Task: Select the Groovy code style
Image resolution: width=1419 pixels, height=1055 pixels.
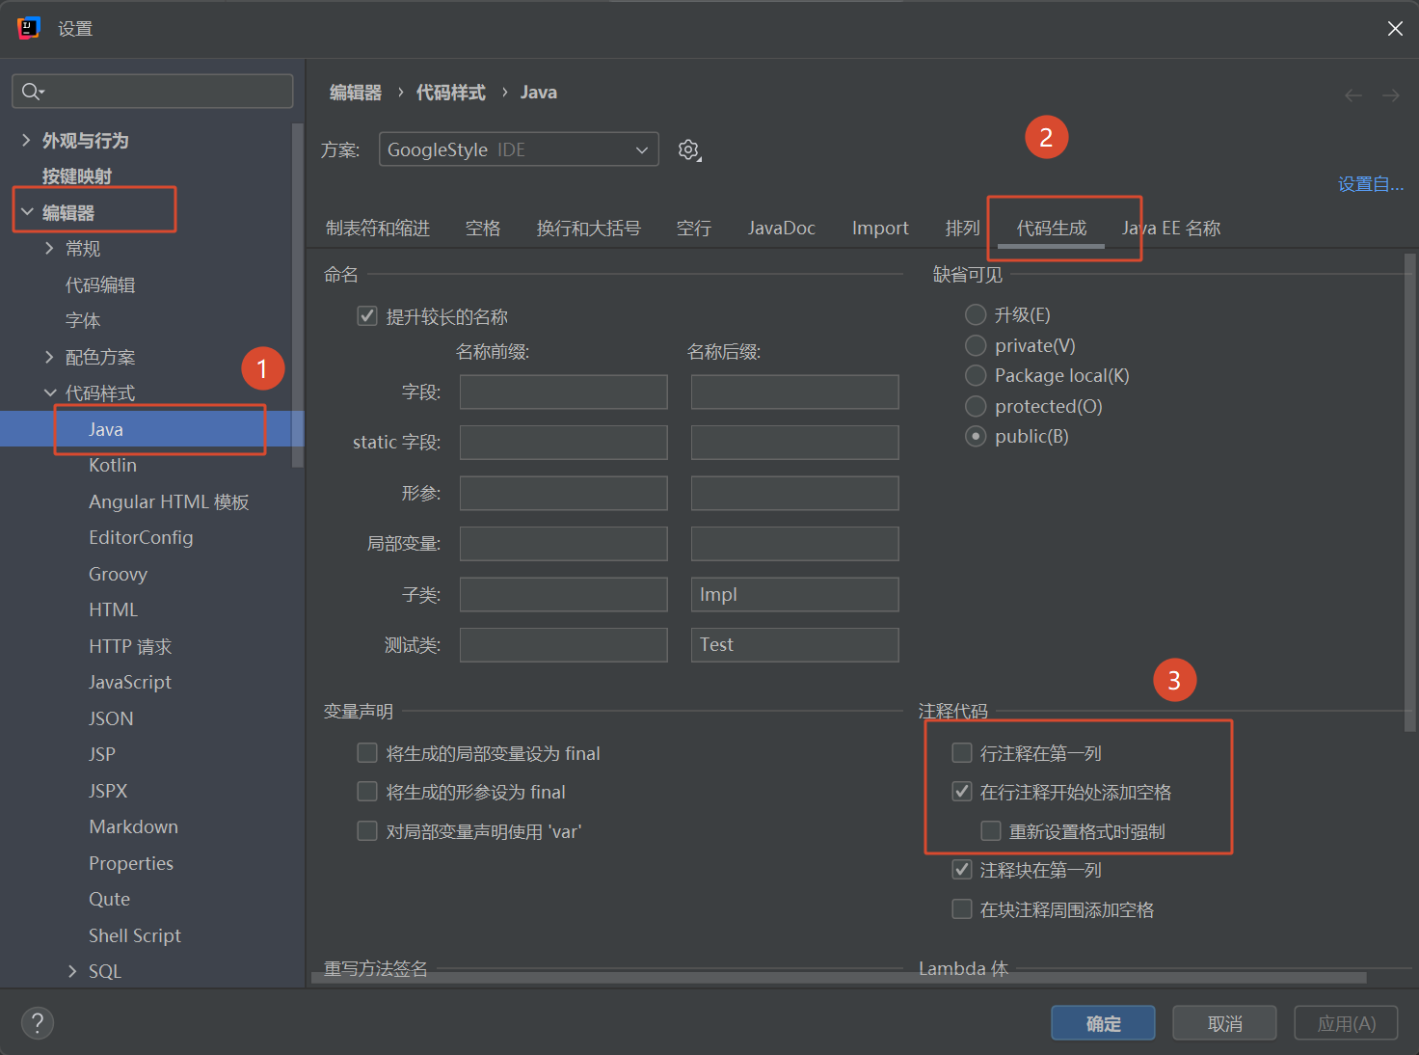Action: tap(118, 574)
